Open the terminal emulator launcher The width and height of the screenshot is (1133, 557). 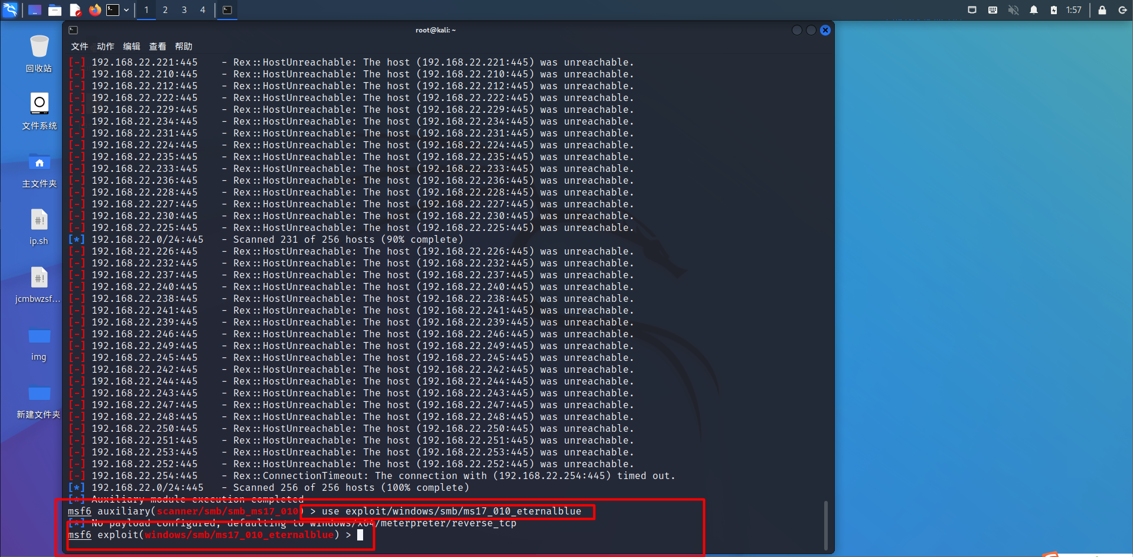pos(113,10)
